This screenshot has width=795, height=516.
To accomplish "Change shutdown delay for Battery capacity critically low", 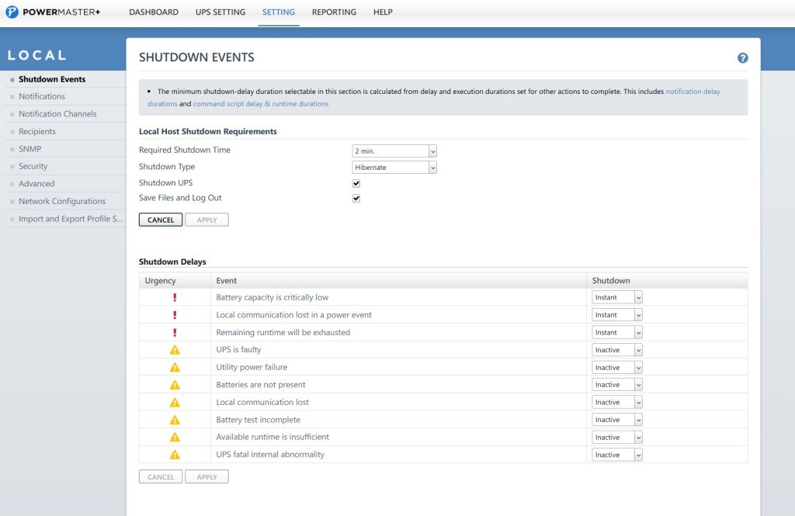I will click(617, 297).
